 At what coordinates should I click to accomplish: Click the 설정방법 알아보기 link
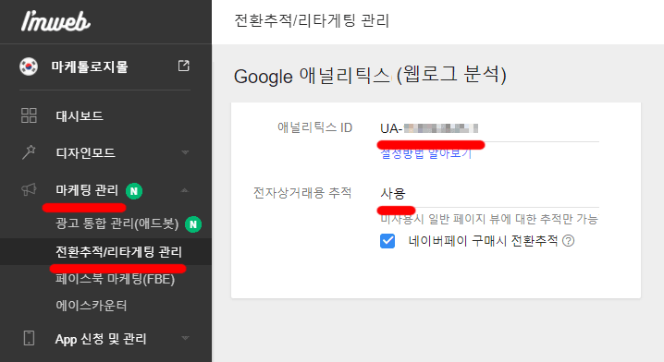coord(426,153)
